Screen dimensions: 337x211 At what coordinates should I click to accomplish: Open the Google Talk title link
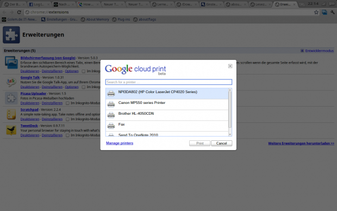click(x=30, y=77)
